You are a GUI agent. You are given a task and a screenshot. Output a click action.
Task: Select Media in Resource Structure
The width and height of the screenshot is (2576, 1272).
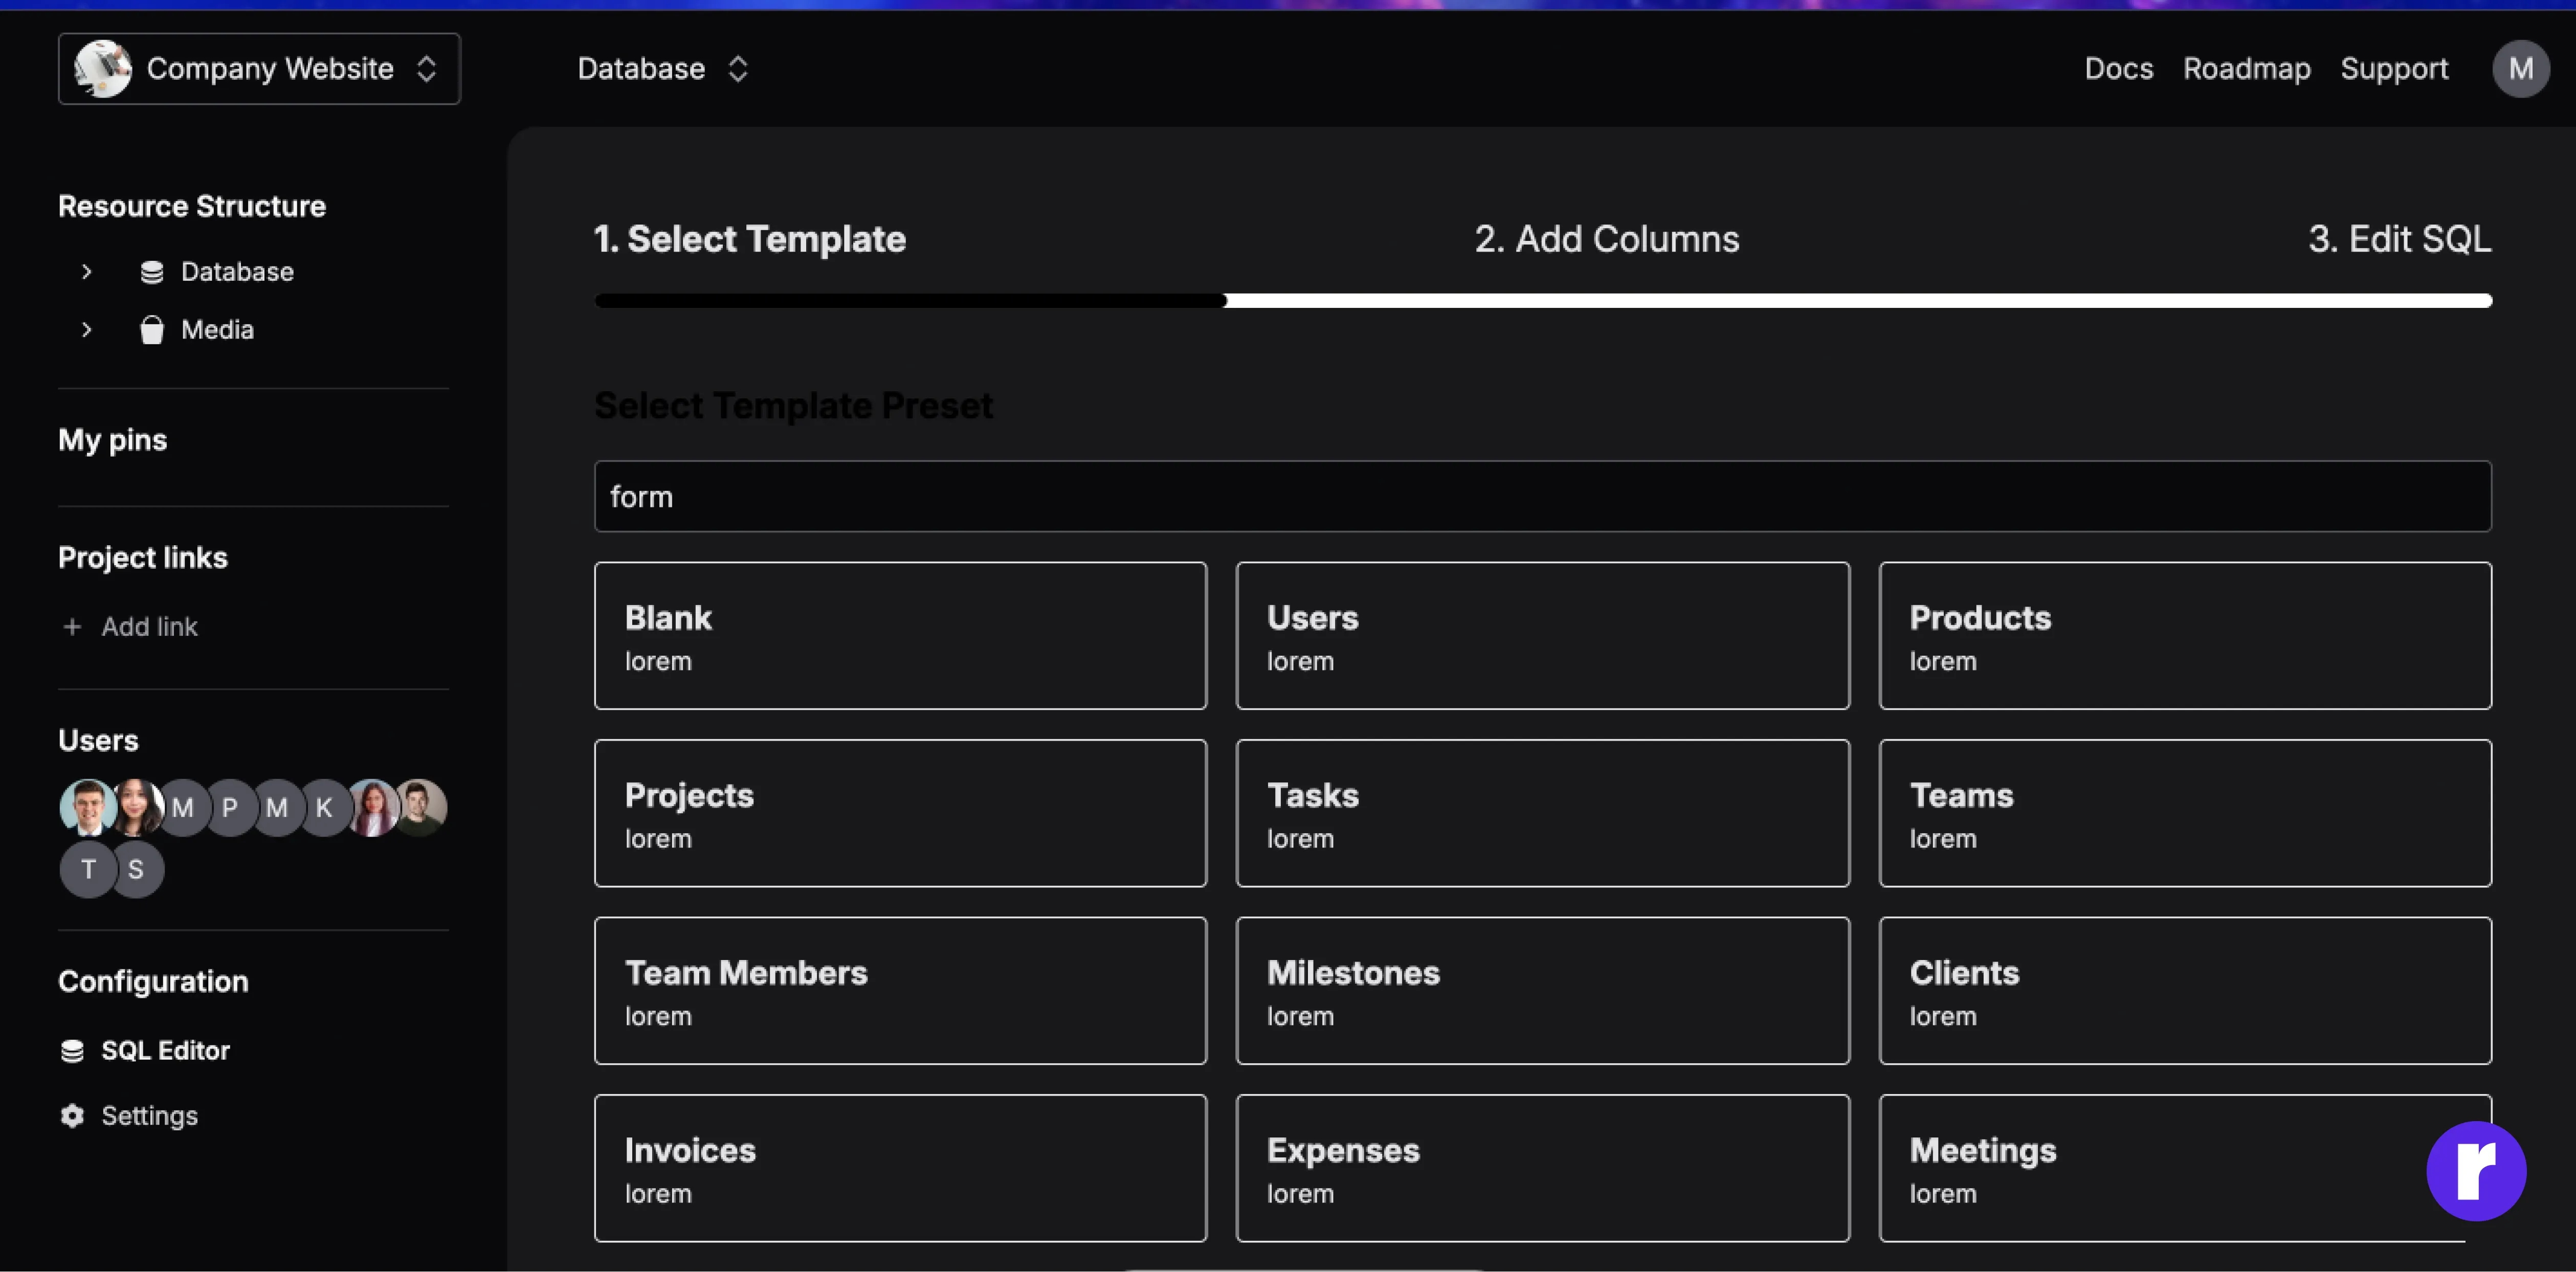pos(217,329)
